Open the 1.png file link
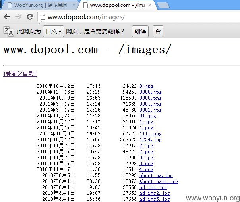 [x=146, y=128]
